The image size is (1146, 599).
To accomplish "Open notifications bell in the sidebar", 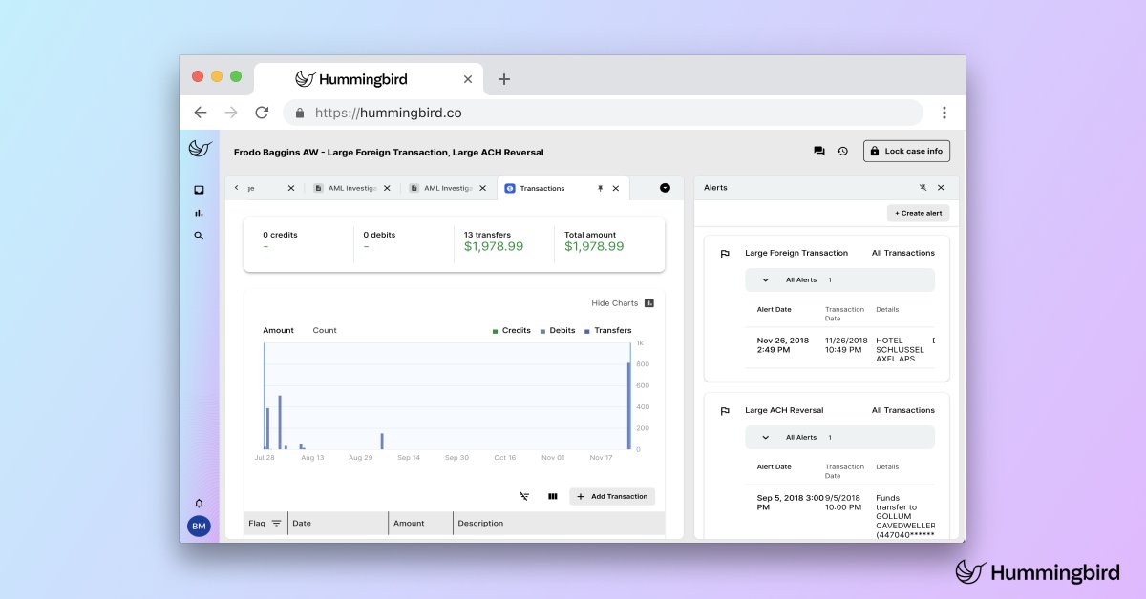I will point(199,503).
